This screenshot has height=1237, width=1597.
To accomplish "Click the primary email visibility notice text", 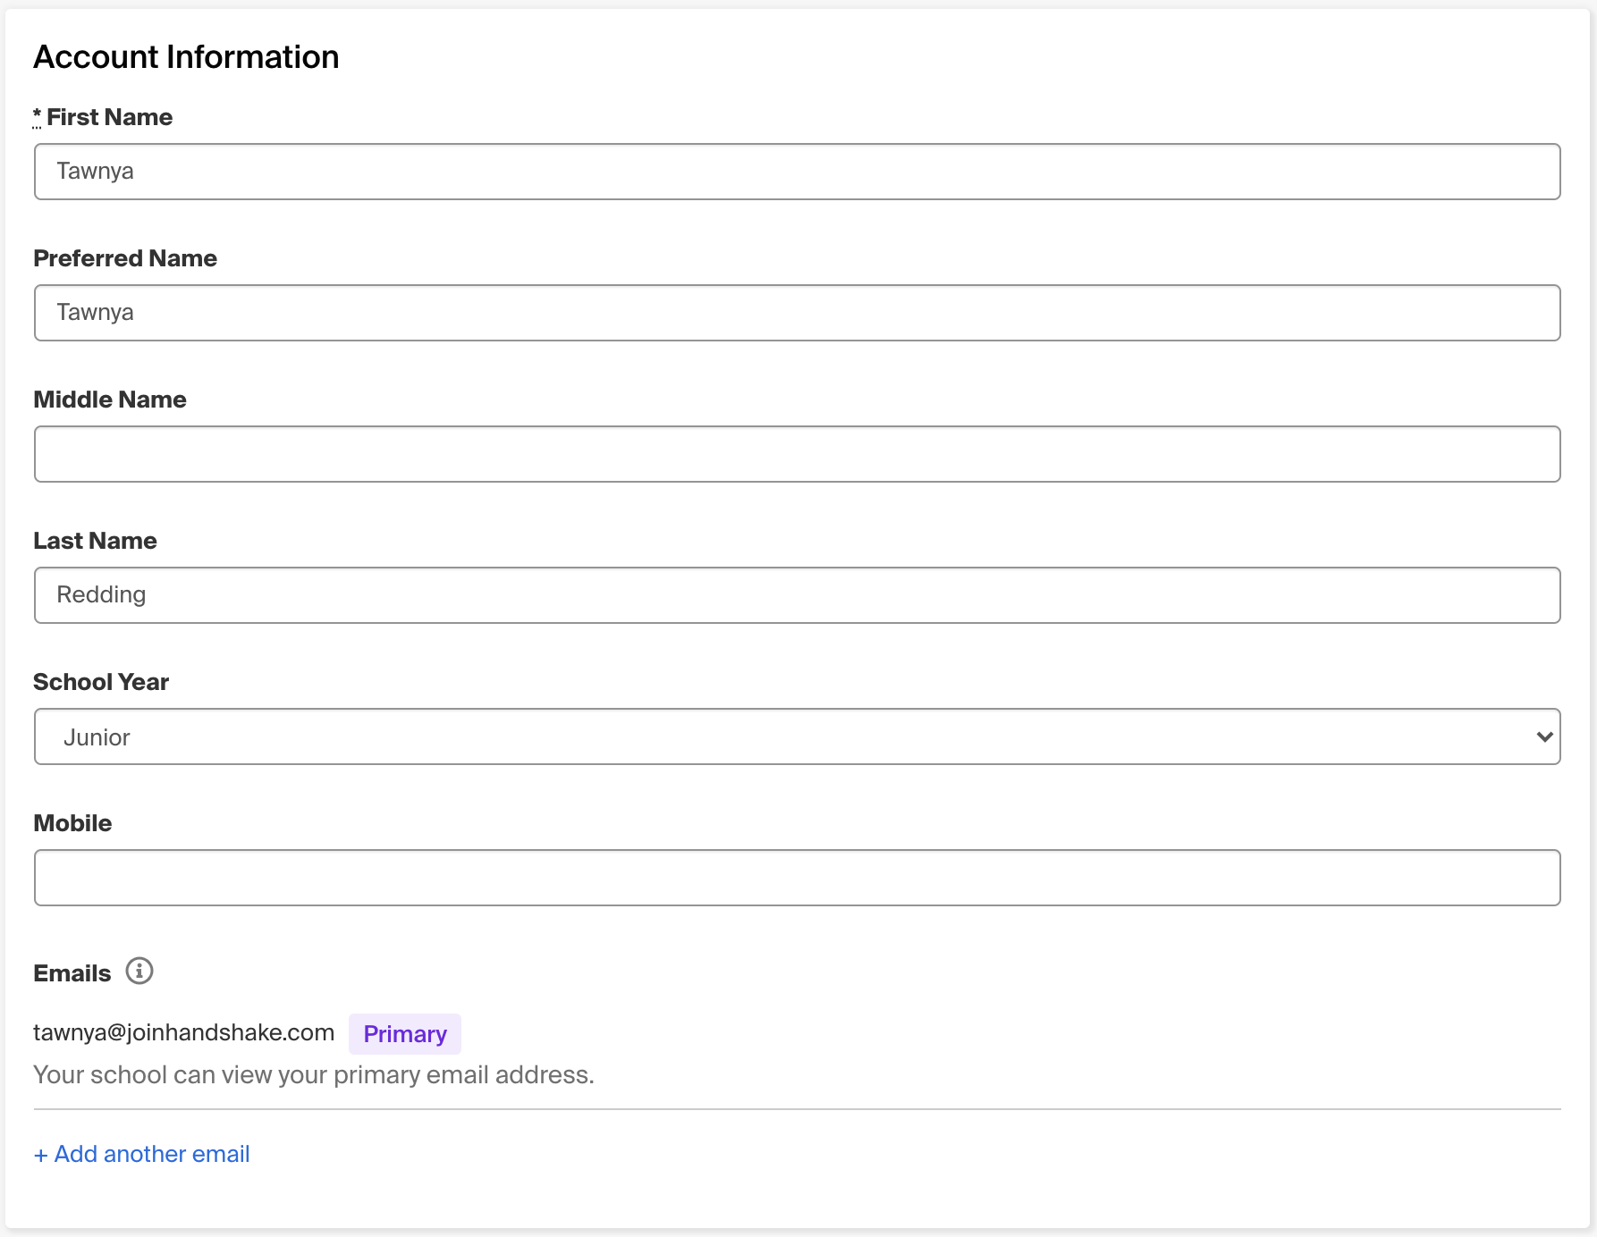I will [314, 1074].
